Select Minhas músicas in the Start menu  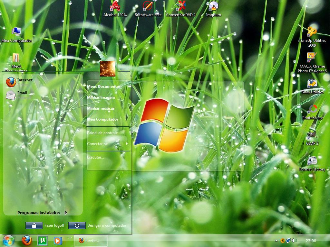[101, 108]
